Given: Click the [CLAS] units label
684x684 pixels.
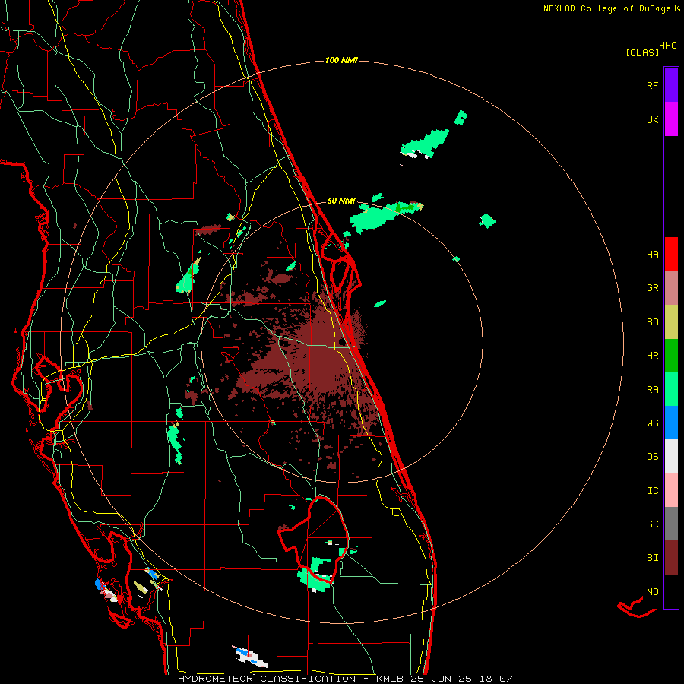Looking at the screenshot, I should point(642,52).
